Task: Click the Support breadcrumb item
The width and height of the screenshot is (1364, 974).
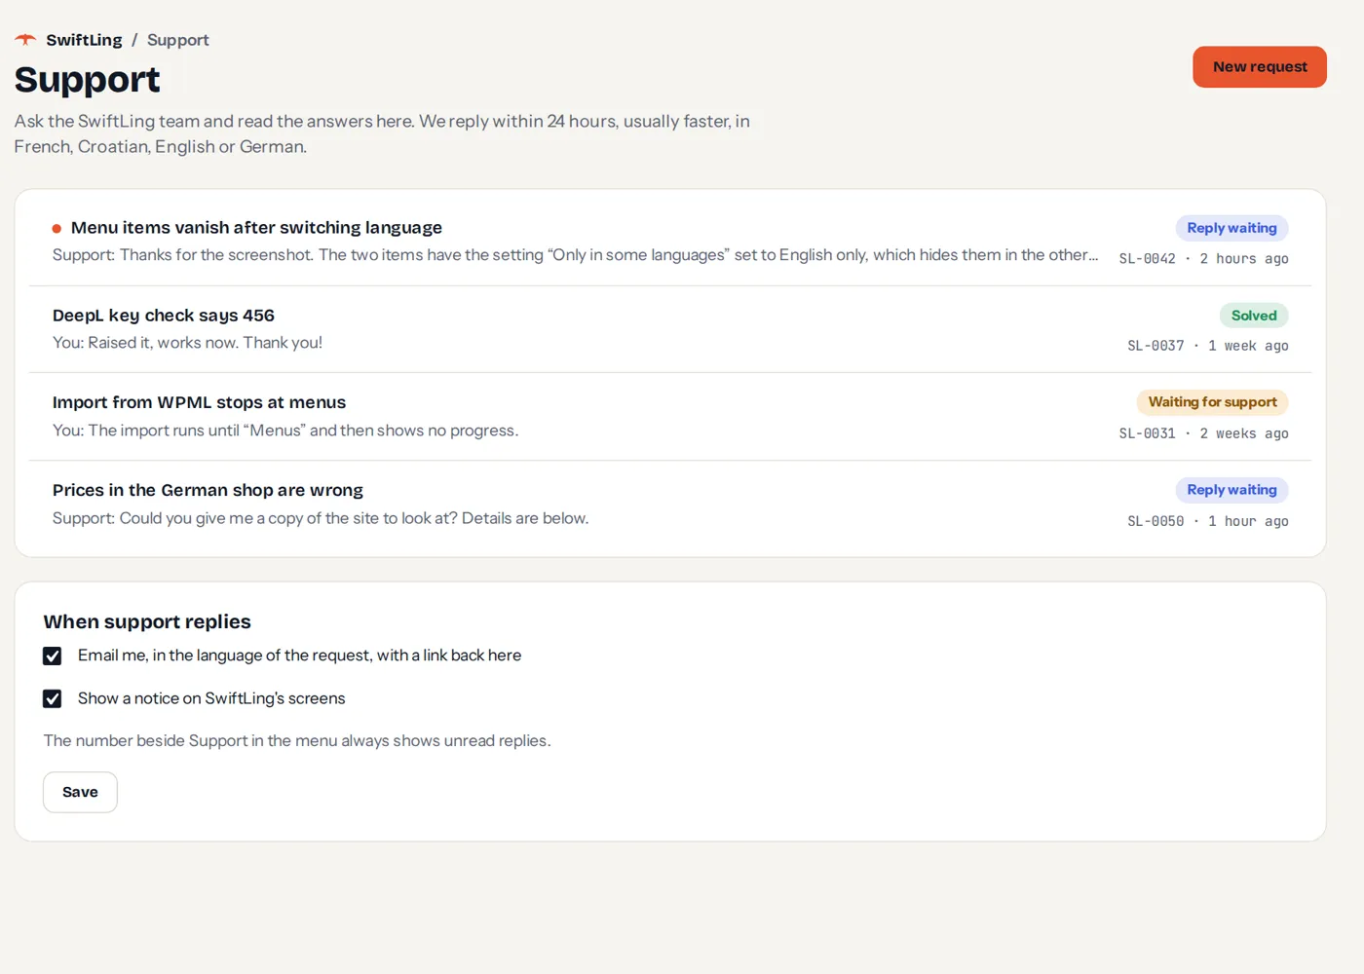Action: tap(177, 40)
